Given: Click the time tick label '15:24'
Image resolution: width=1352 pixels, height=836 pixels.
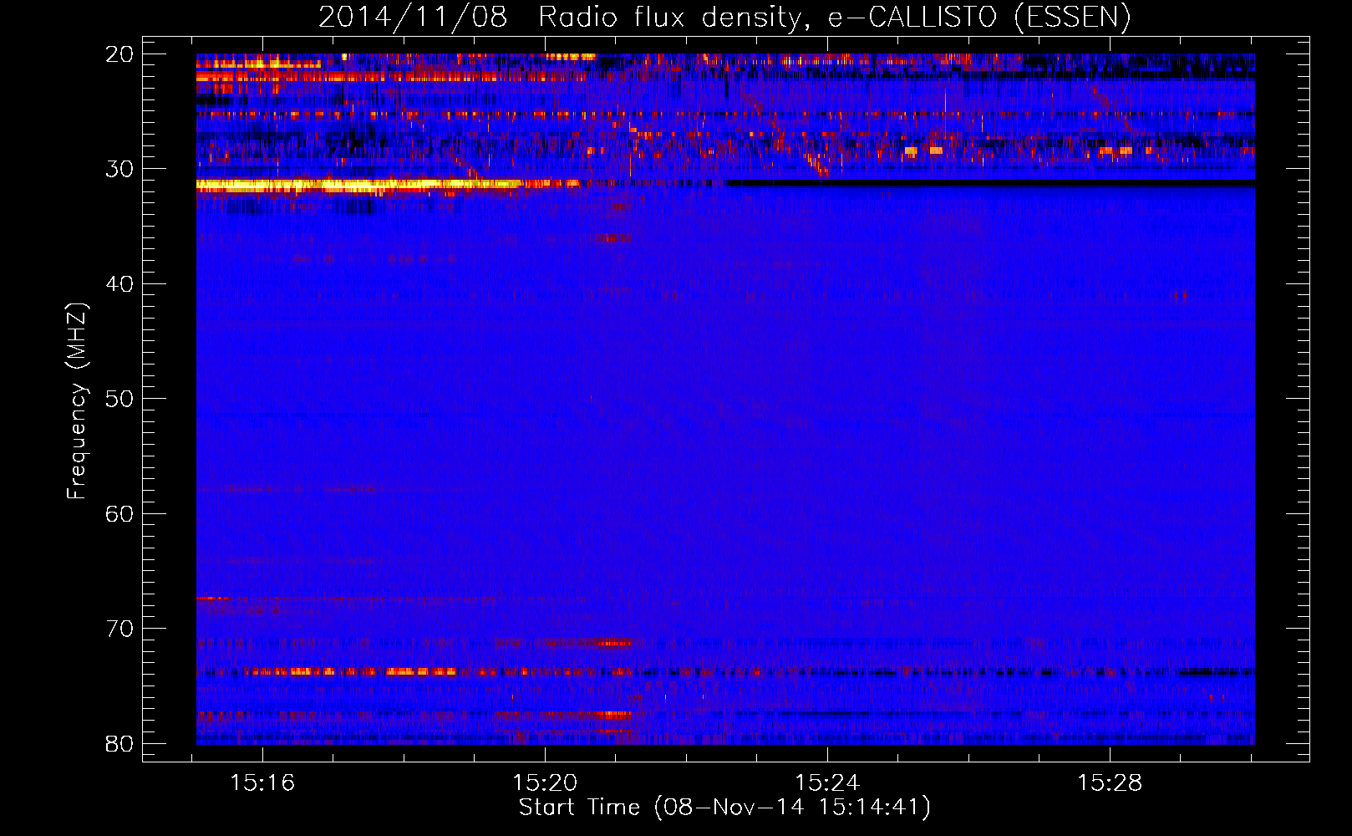Looking at the screenshot, I should coord(827,783).
